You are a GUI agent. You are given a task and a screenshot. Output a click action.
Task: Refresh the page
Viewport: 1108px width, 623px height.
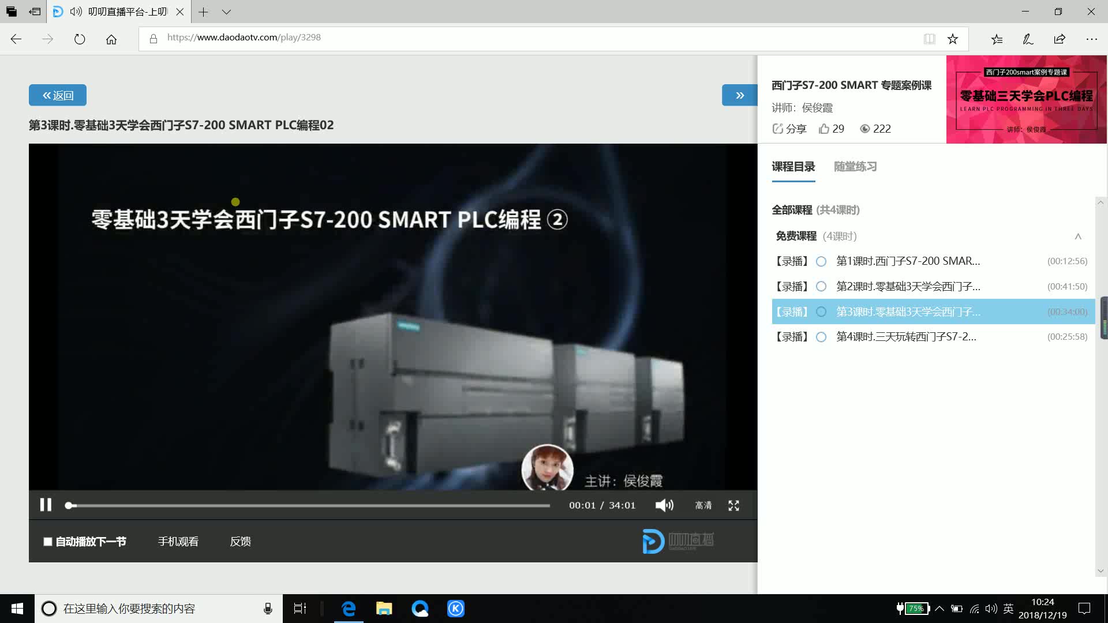80,39
